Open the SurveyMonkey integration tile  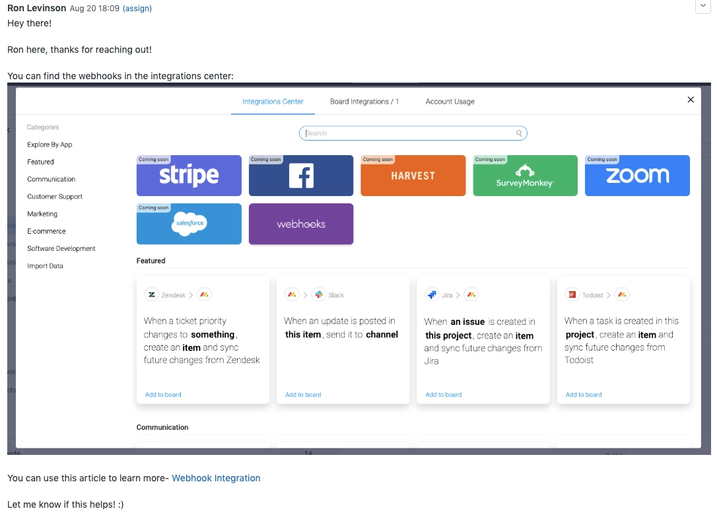[525, 176]
